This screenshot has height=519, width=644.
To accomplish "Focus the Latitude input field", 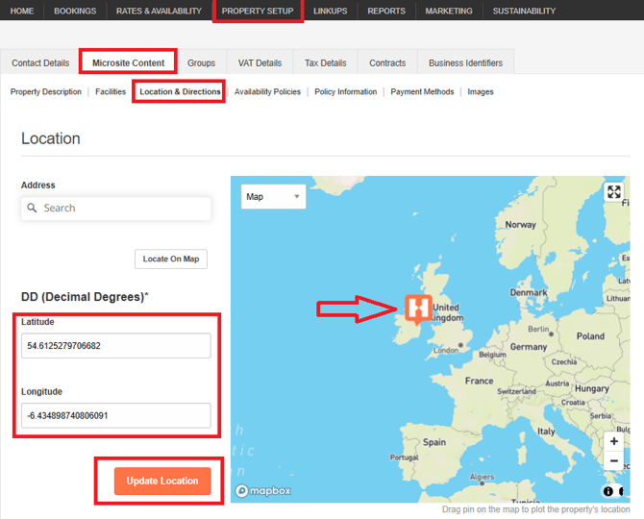I will [115, 346].
